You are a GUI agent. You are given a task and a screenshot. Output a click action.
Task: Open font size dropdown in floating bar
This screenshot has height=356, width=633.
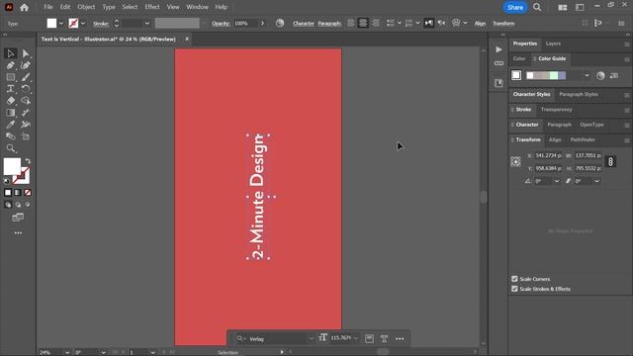pyautogui.click(x=356, y=338)
